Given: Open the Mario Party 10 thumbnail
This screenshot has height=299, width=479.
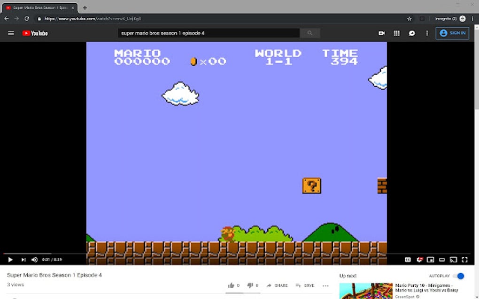Looking at the screenshot, I should [366, 291].
